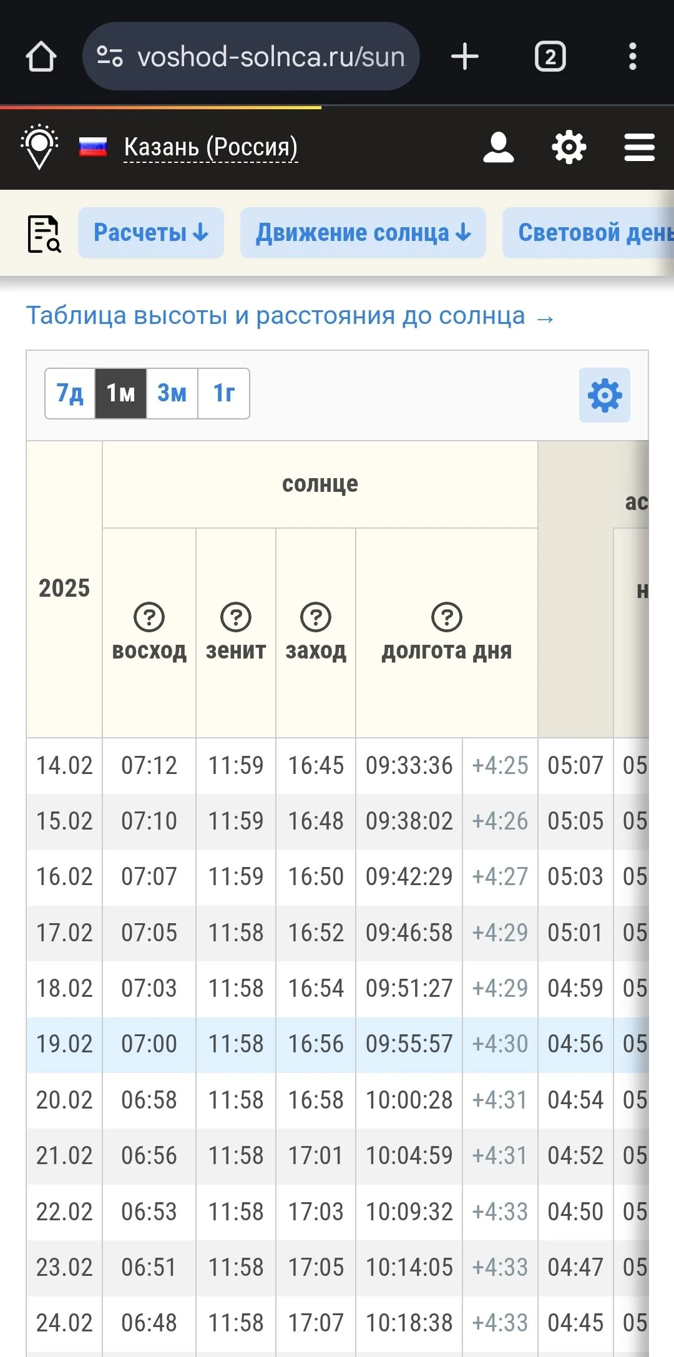Switch table period to 1г
Viewport: 674px width, 1357px height.
pyautogui.click(x=223, y=393)
